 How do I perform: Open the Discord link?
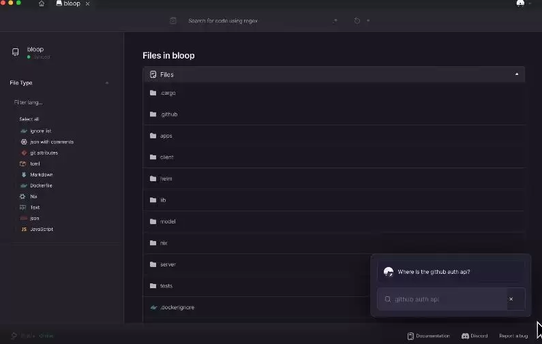coord(475,336)
